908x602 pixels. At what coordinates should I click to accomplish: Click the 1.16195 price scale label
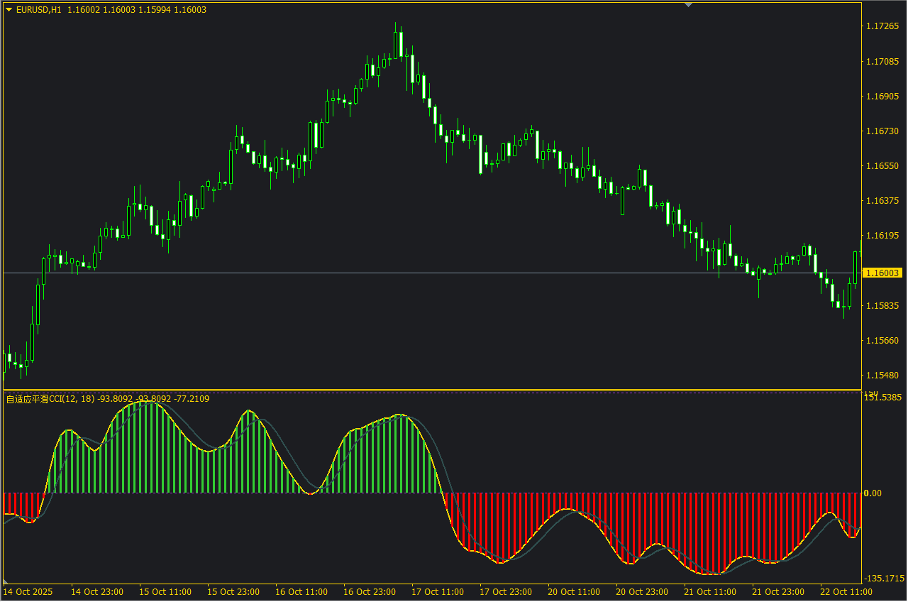[x=882, y=235]
